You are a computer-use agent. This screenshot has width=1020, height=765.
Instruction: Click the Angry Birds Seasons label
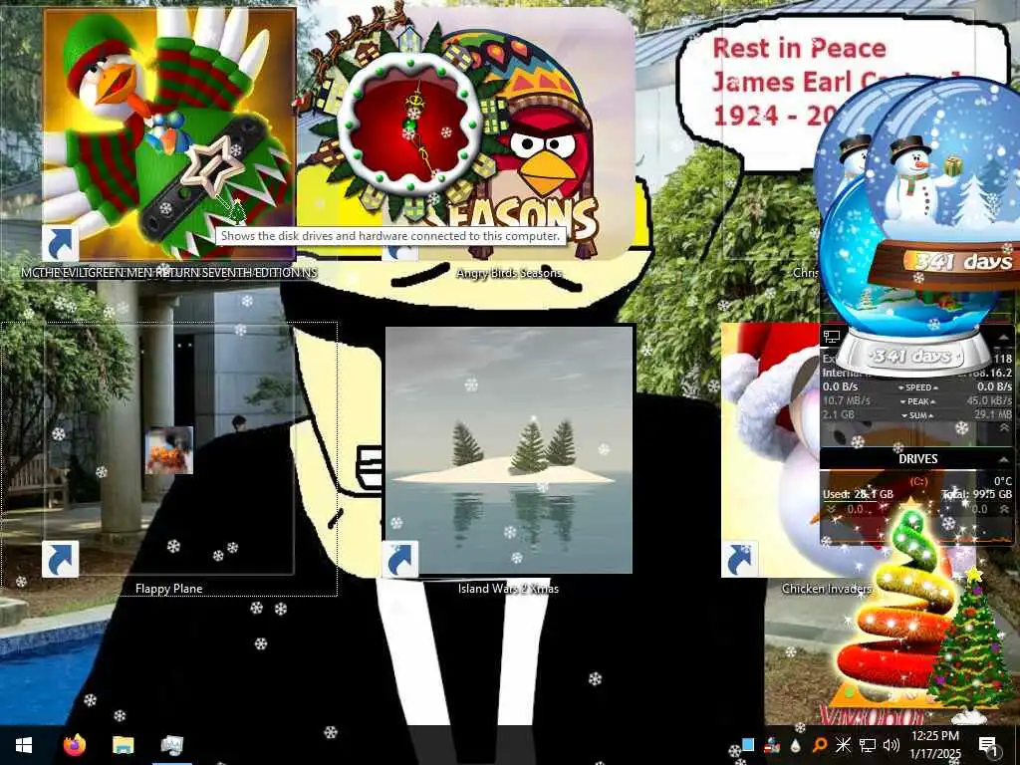[509, 273]
